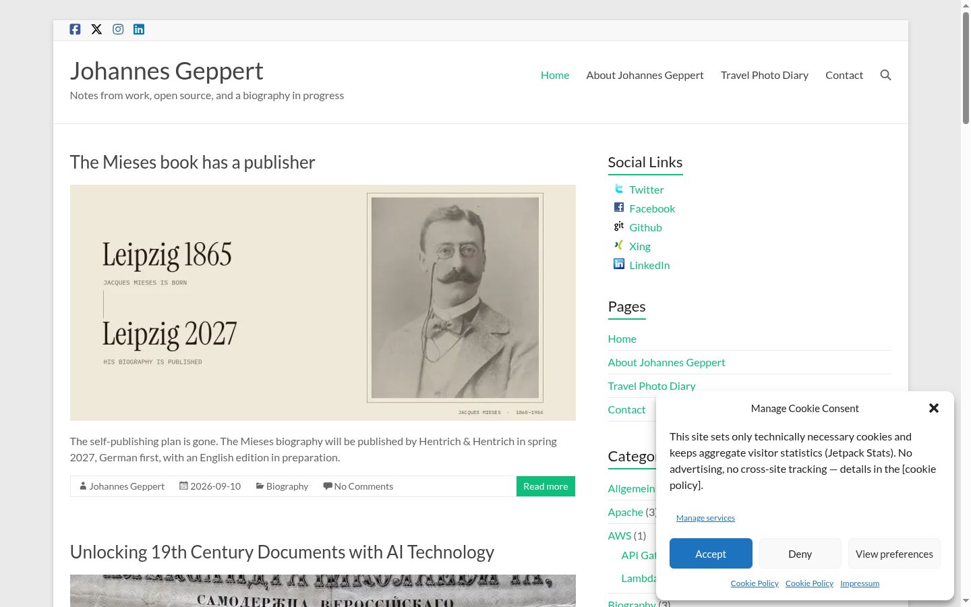Click the git icon under Social Links
The image size is (971, 607).
(619, 227)
